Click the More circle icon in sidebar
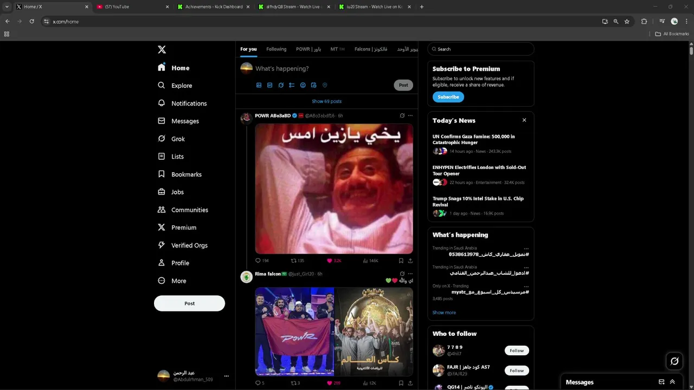The image size is (694, 390). (161, 281)
